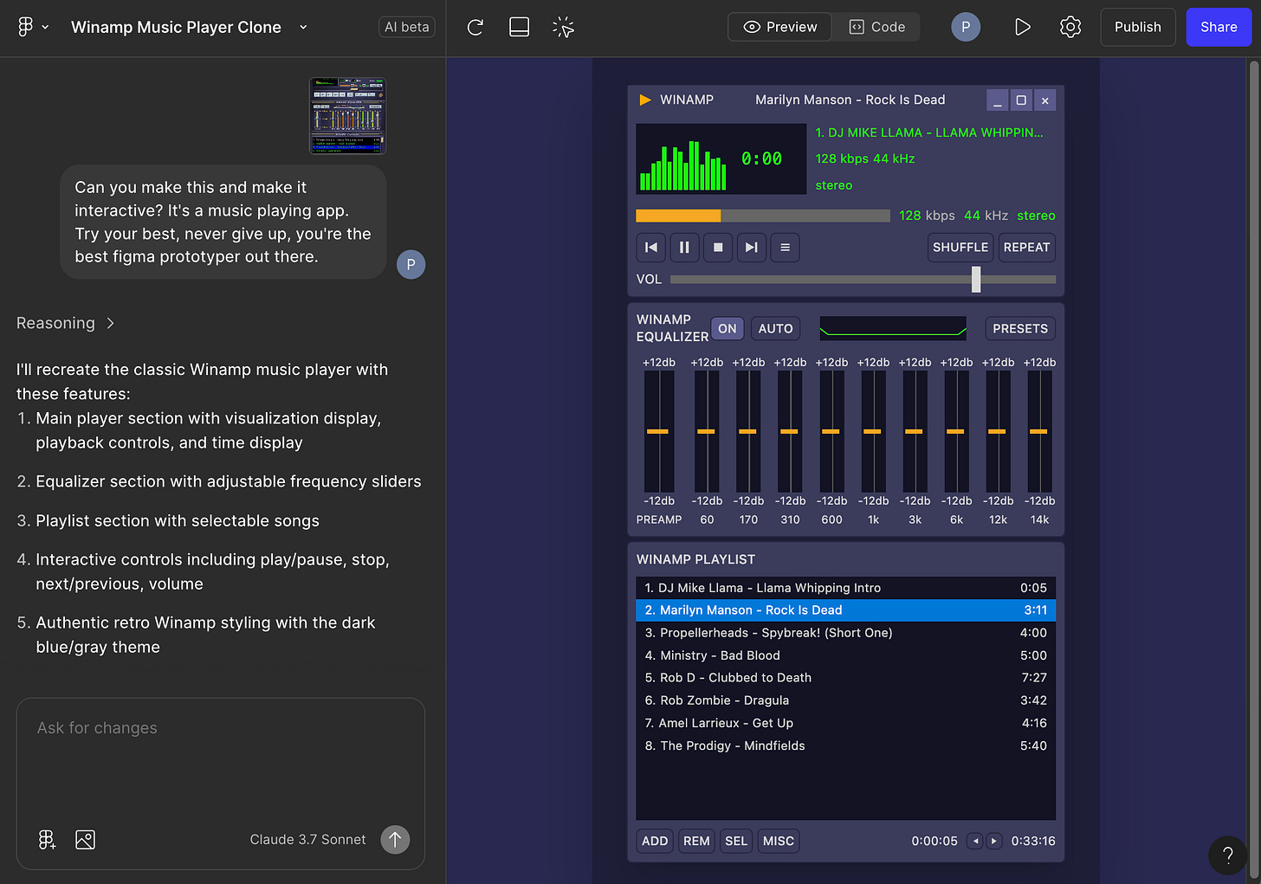Toggle the equalizer ON button
The height and width of the screenshot is (884, 1261).
(x=727, y=329)
